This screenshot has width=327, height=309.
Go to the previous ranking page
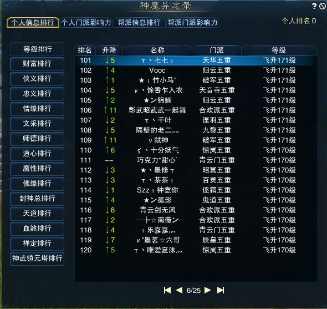tap(179, 290)
